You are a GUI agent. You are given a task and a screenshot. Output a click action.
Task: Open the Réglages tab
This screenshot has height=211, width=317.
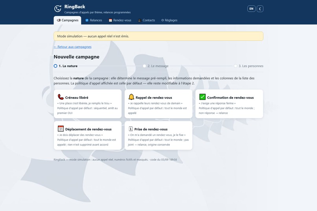pyautogui.click(x=169, y=20)
